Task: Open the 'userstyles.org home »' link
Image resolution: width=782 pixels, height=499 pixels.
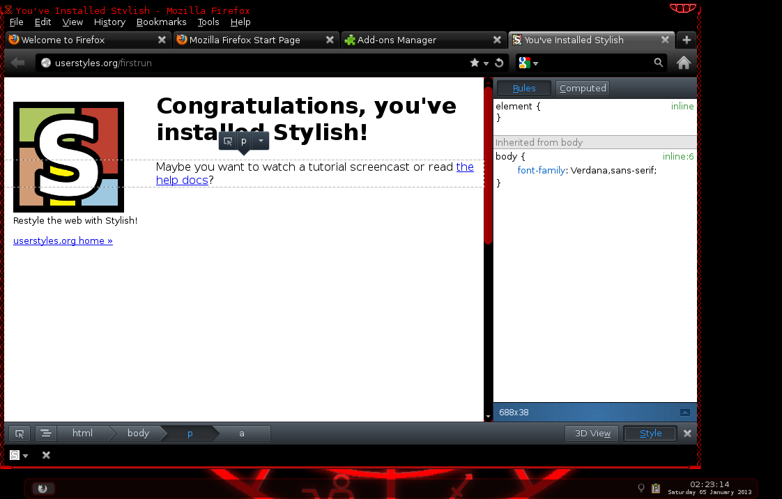Action: coord(63,240)
